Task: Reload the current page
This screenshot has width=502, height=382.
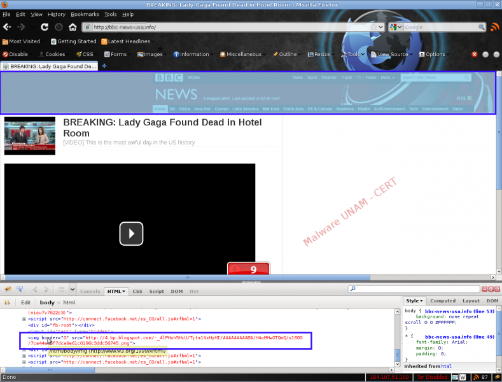Action: 45,27
